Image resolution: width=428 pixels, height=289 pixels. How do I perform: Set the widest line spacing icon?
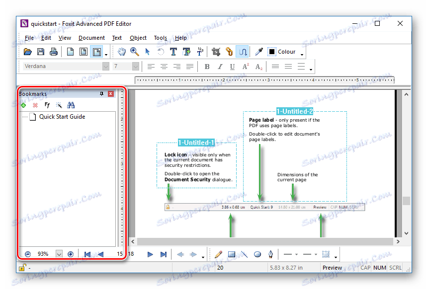pyautogui.click(x=301, y=66)
